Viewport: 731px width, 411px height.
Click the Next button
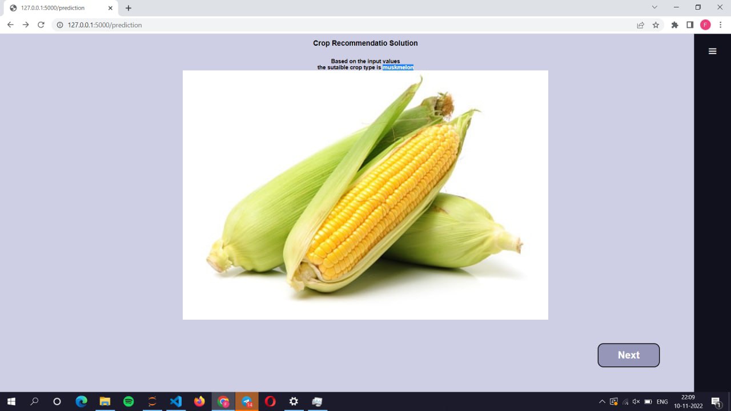[x=629, y=355]
